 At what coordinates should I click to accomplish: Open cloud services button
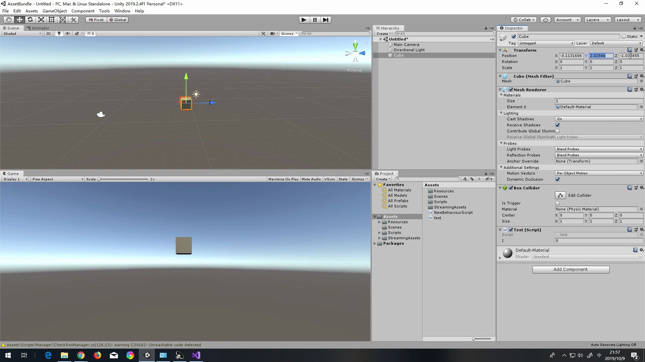546,20
